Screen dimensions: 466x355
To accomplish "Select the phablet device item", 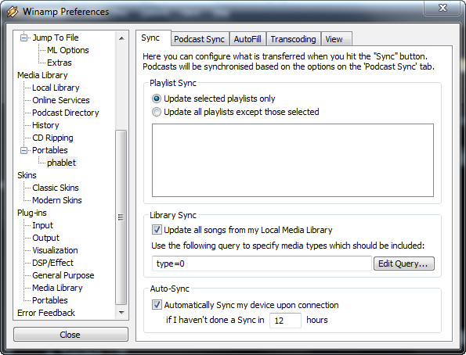I will tap(62, 163).
